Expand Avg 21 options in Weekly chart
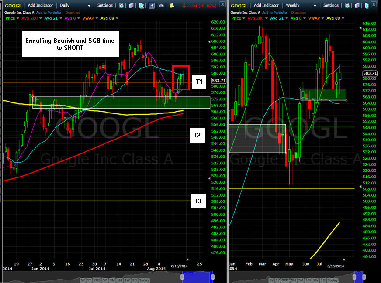 287,18
